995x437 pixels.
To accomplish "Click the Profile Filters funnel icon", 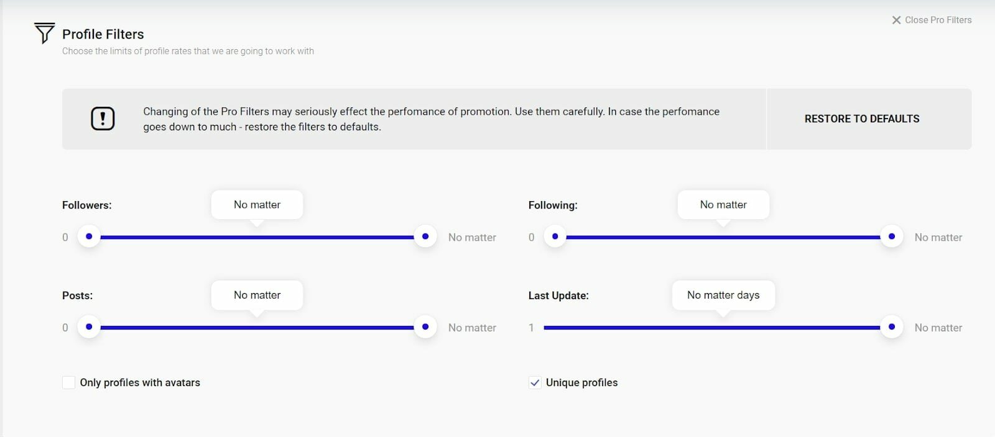I will click(x=44, y=33).
